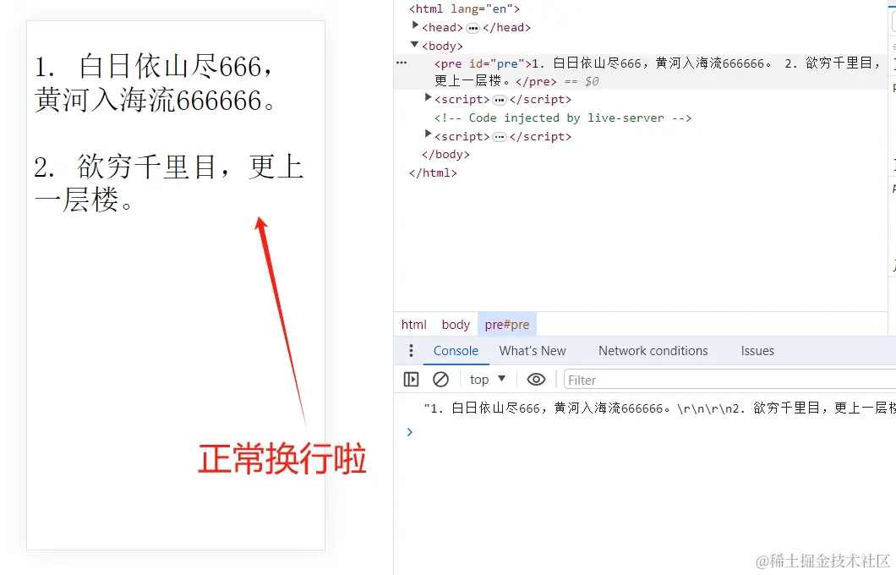Screen dimensions: 896x575
Task: Select the closing body tag
Action: tap(445, 155)
